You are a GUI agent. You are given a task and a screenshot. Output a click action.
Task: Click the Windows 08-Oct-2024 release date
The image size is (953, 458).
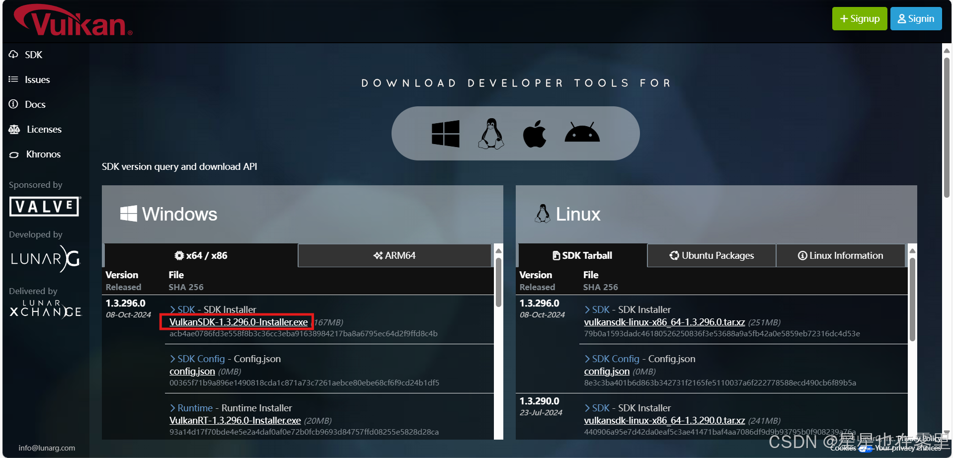(x=128, y=314)
